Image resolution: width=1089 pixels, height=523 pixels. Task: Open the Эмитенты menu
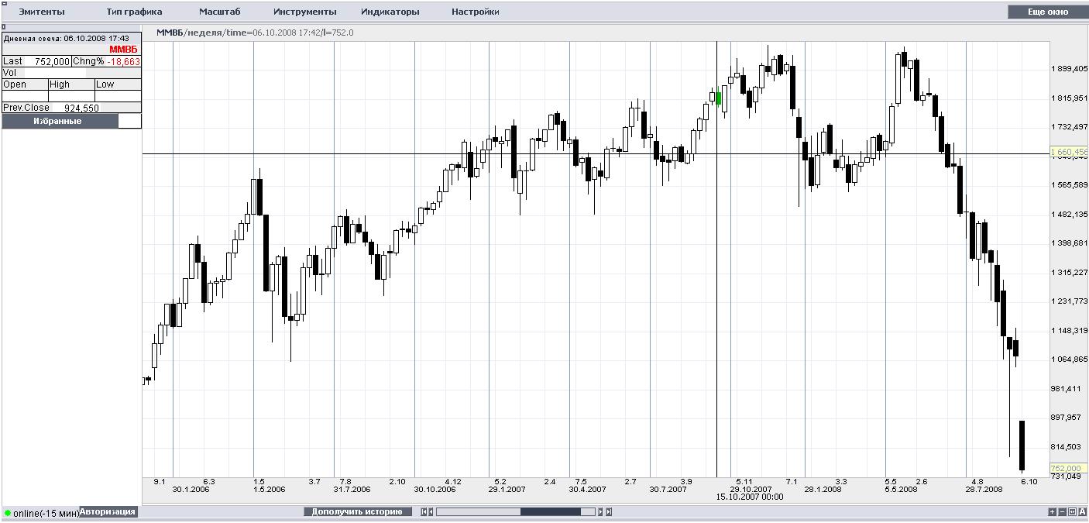click(x=42, y=12)
